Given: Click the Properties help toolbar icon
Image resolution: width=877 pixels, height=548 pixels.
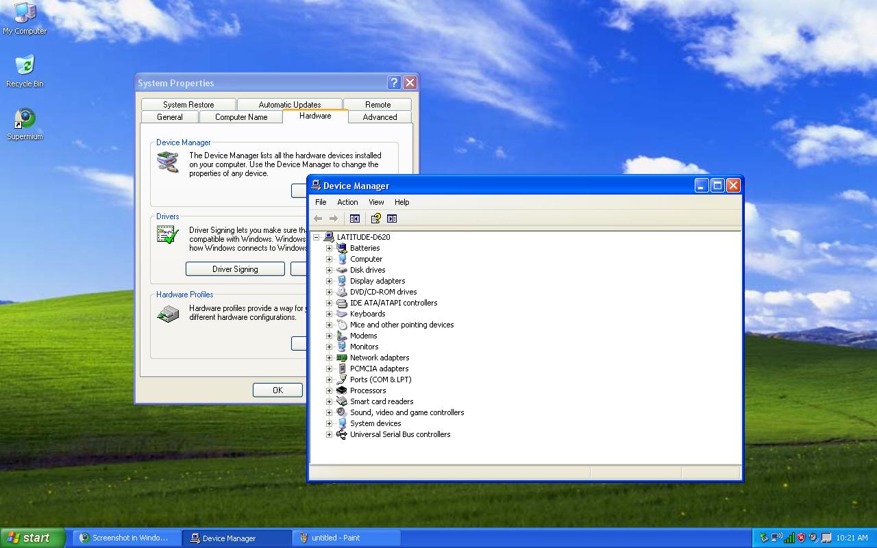Looking at the screenshot, I should [375, 219].
